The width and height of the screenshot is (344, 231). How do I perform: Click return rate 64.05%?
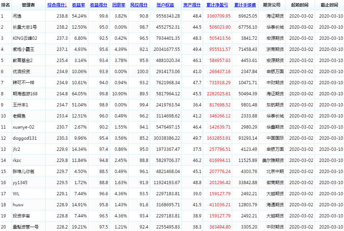tap(79, 94)
